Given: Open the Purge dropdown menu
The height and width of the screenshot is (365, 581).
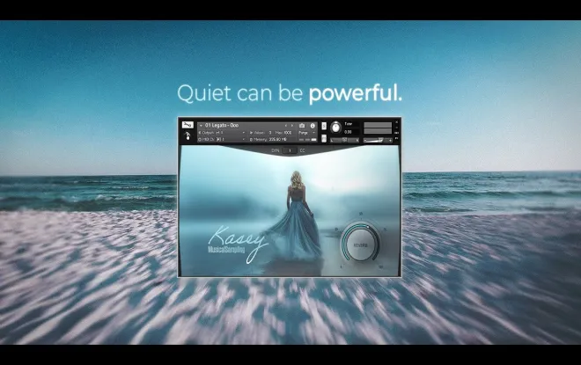Looking at the screenshot, I should pyautogui.click(x=307, y=133).
